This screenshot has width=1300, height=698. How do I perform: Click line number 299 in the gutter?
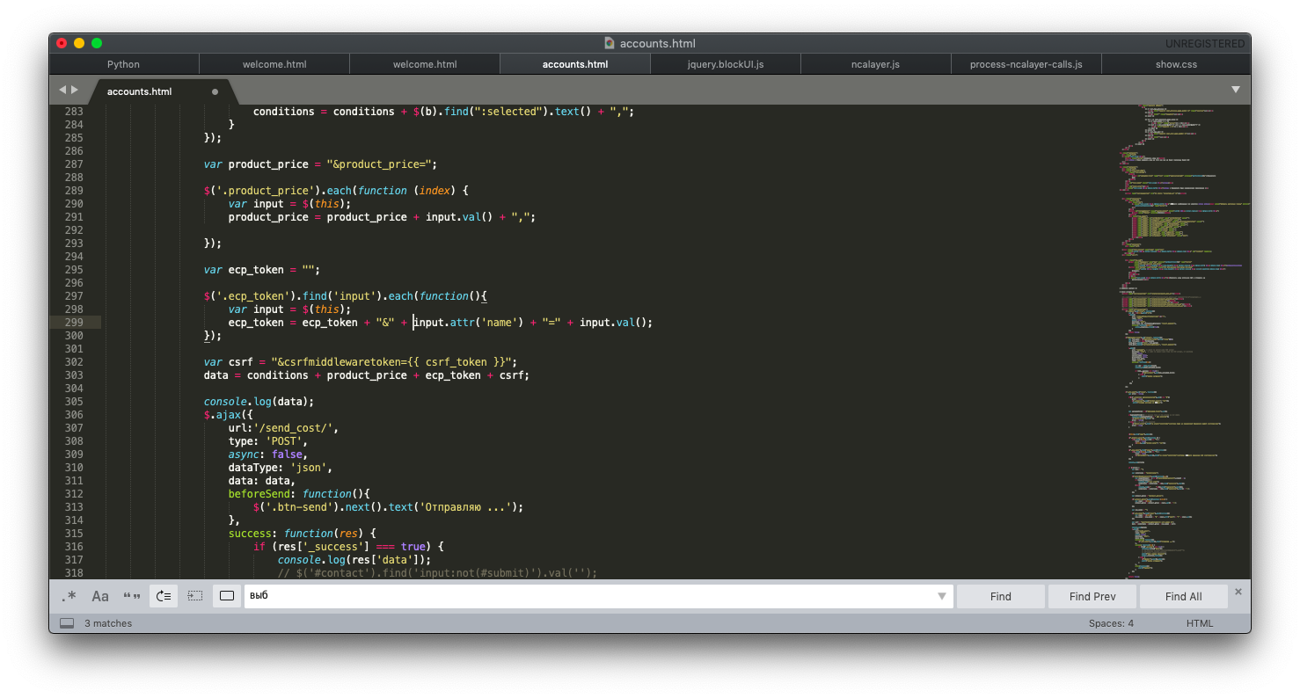pyautogui.click(x=74, y=323)
